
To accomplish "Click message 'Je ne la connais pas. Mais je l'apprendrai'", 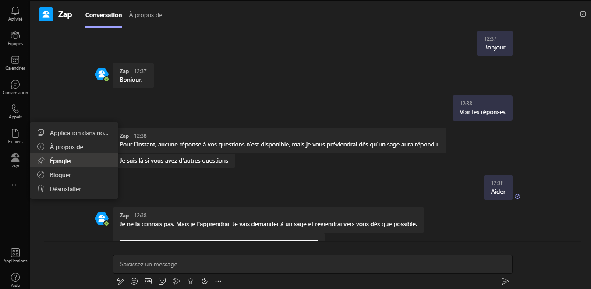I will click(269, 220).
